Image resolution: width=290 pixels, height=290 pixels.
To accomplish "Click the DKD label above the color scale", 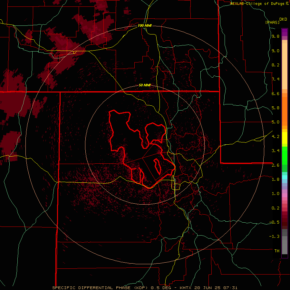I will point(283,19).
